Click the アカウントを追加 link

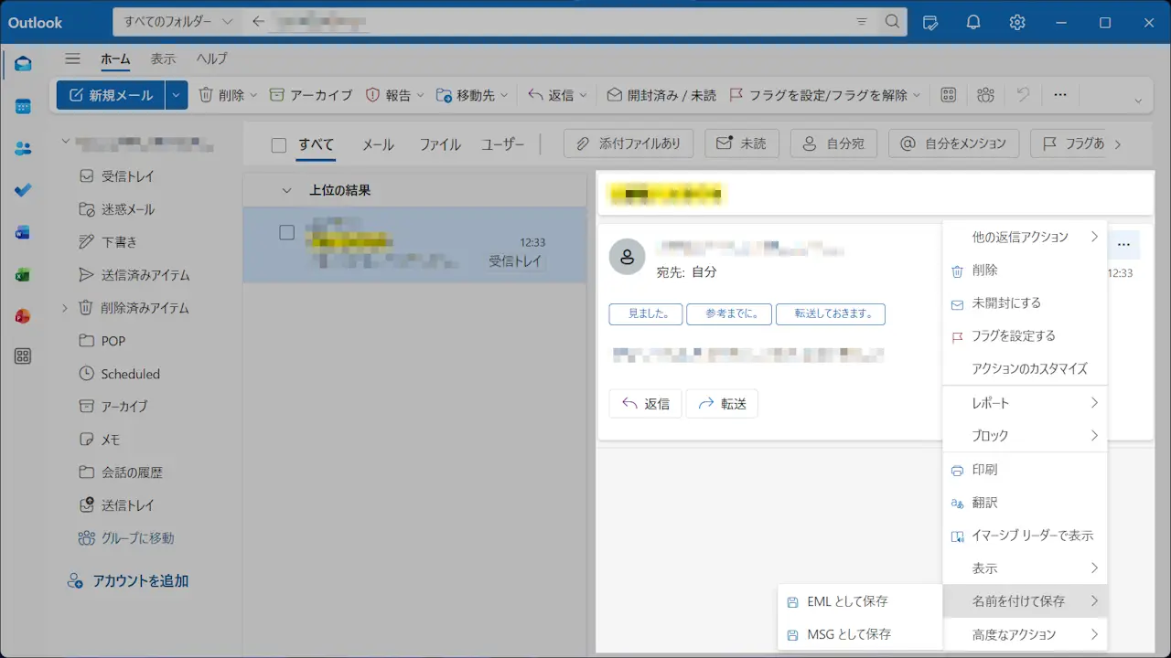tap(140, 581)
